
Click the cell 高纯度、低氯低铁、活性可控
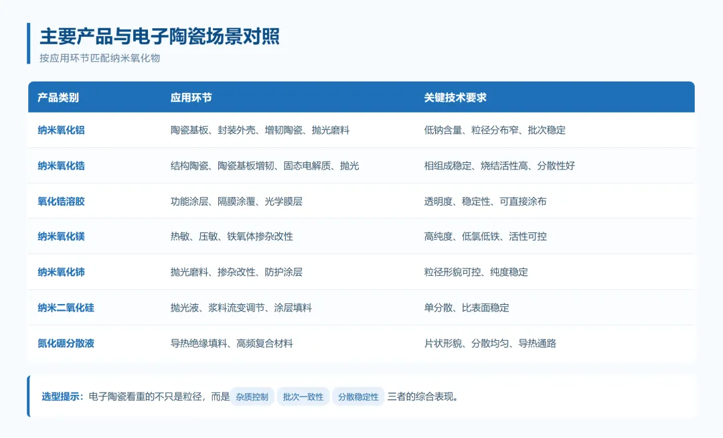485,236
